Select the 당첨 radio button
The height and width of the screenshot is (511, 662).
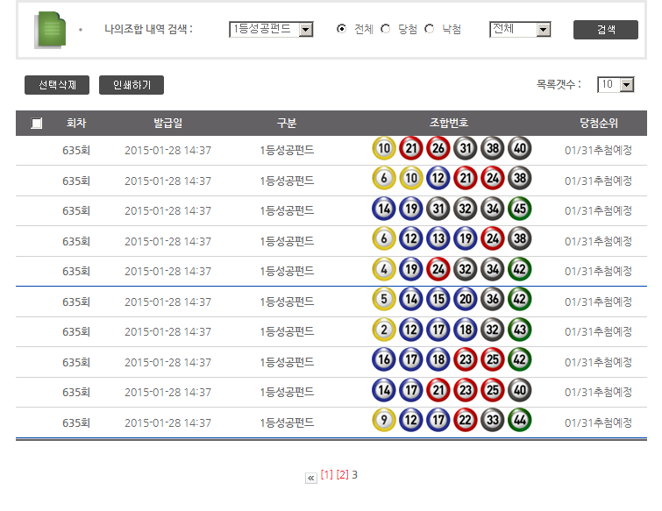[x=386, y=29]
